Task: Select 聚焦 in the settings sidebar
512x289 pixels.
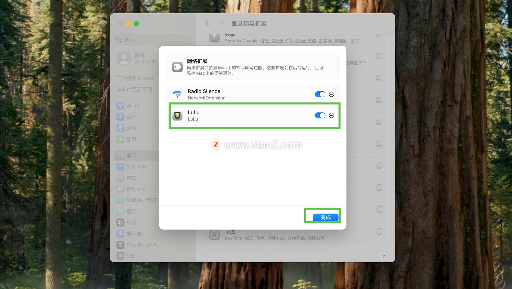Action: [x=137, y=178]
